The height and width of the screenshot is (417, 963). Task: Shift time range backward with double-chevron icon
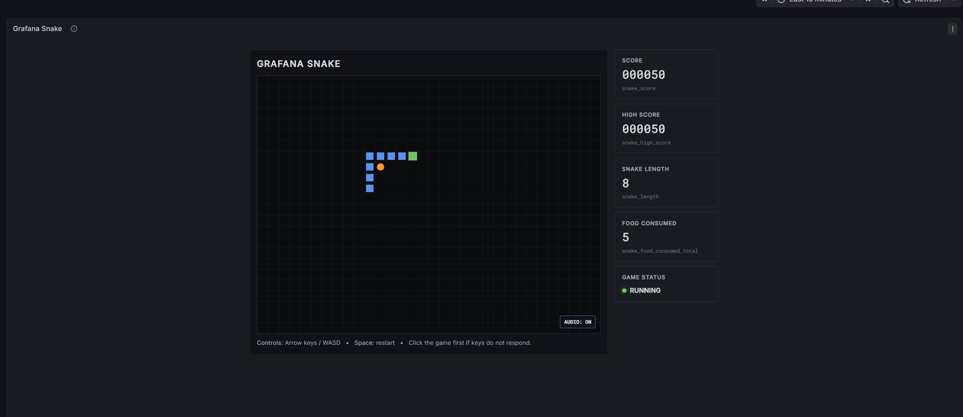coord(765,1)
